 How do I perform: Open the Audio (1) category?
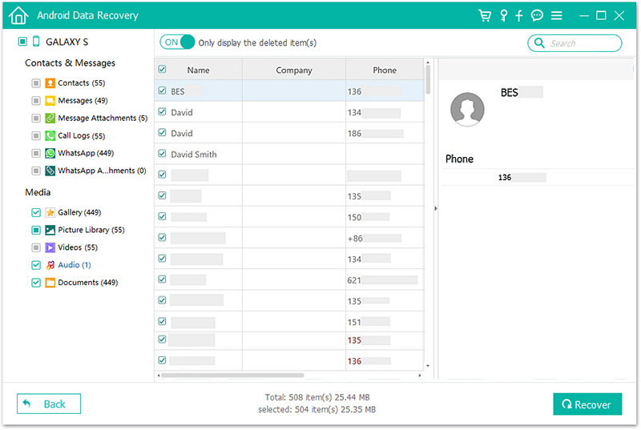point(75,265)
